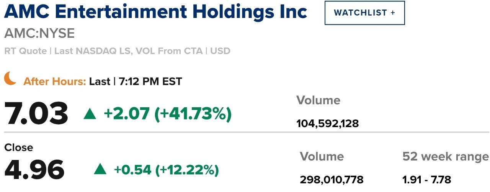This screenshot has width=490, height=192.
Task: Select the AMC:NYSE ticker symbol
Action: (39, 34)
